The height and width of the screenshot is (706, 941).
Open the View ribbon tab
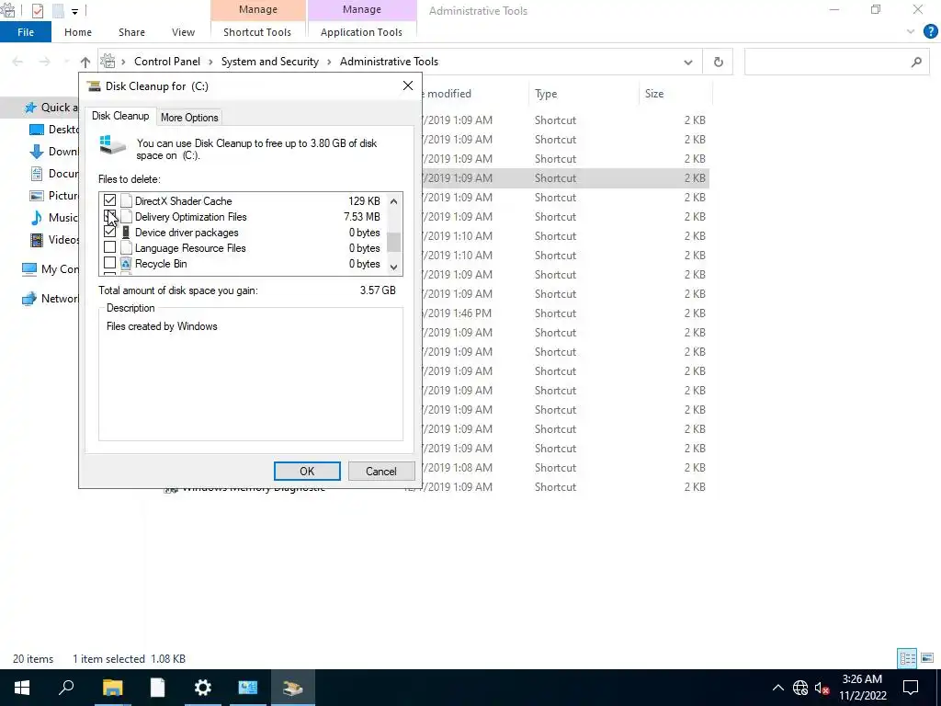[x=183, y=32]
